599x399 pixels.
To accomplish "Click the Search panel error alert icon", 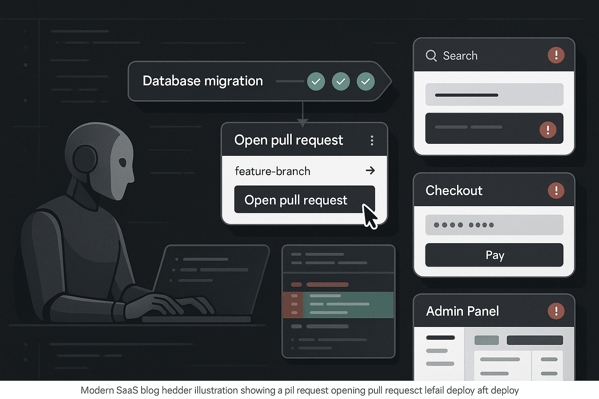I will [556, 55].
